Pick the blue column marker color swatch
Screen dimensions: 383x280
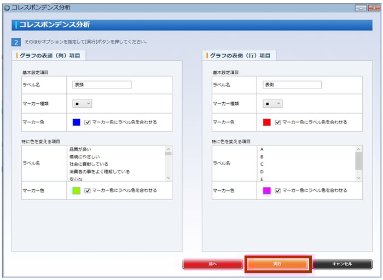(x=77, y=122)
